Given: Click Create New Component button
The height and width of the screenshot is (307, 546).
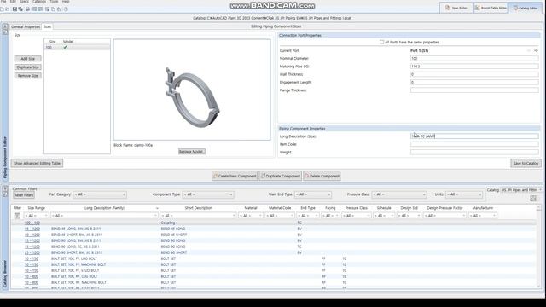Looking at the screenshot, I should (235, 177).
